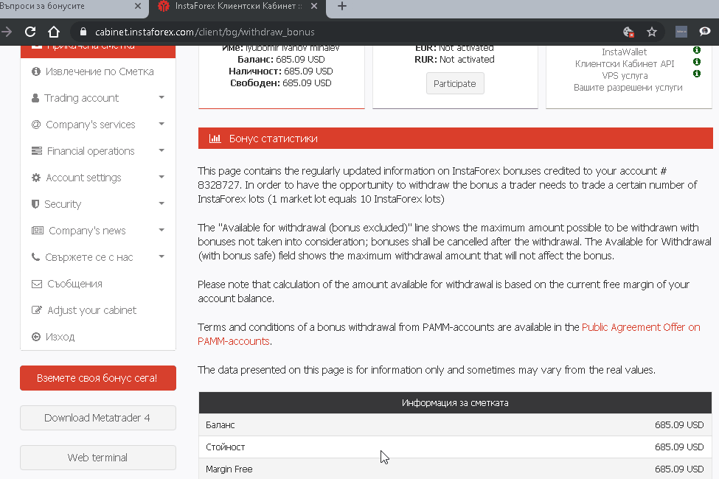Open a new browser tab
Image resolution: width=719 pixels, height=479 pixels.
[342, 6]
